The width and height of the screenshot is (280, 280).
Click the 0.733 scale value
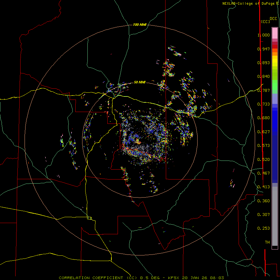point(264,104)
